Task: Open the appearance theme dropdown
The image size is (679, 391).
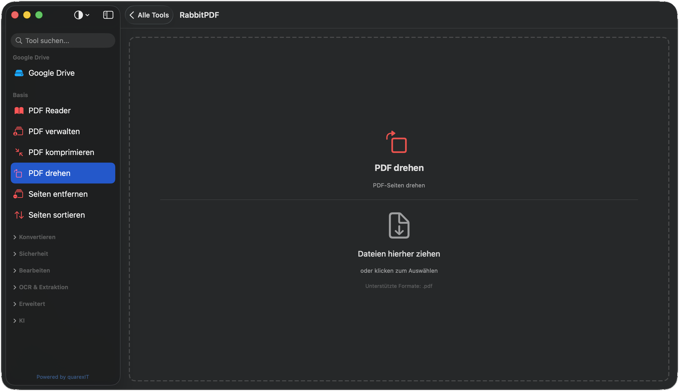Action: pos(82,15)
